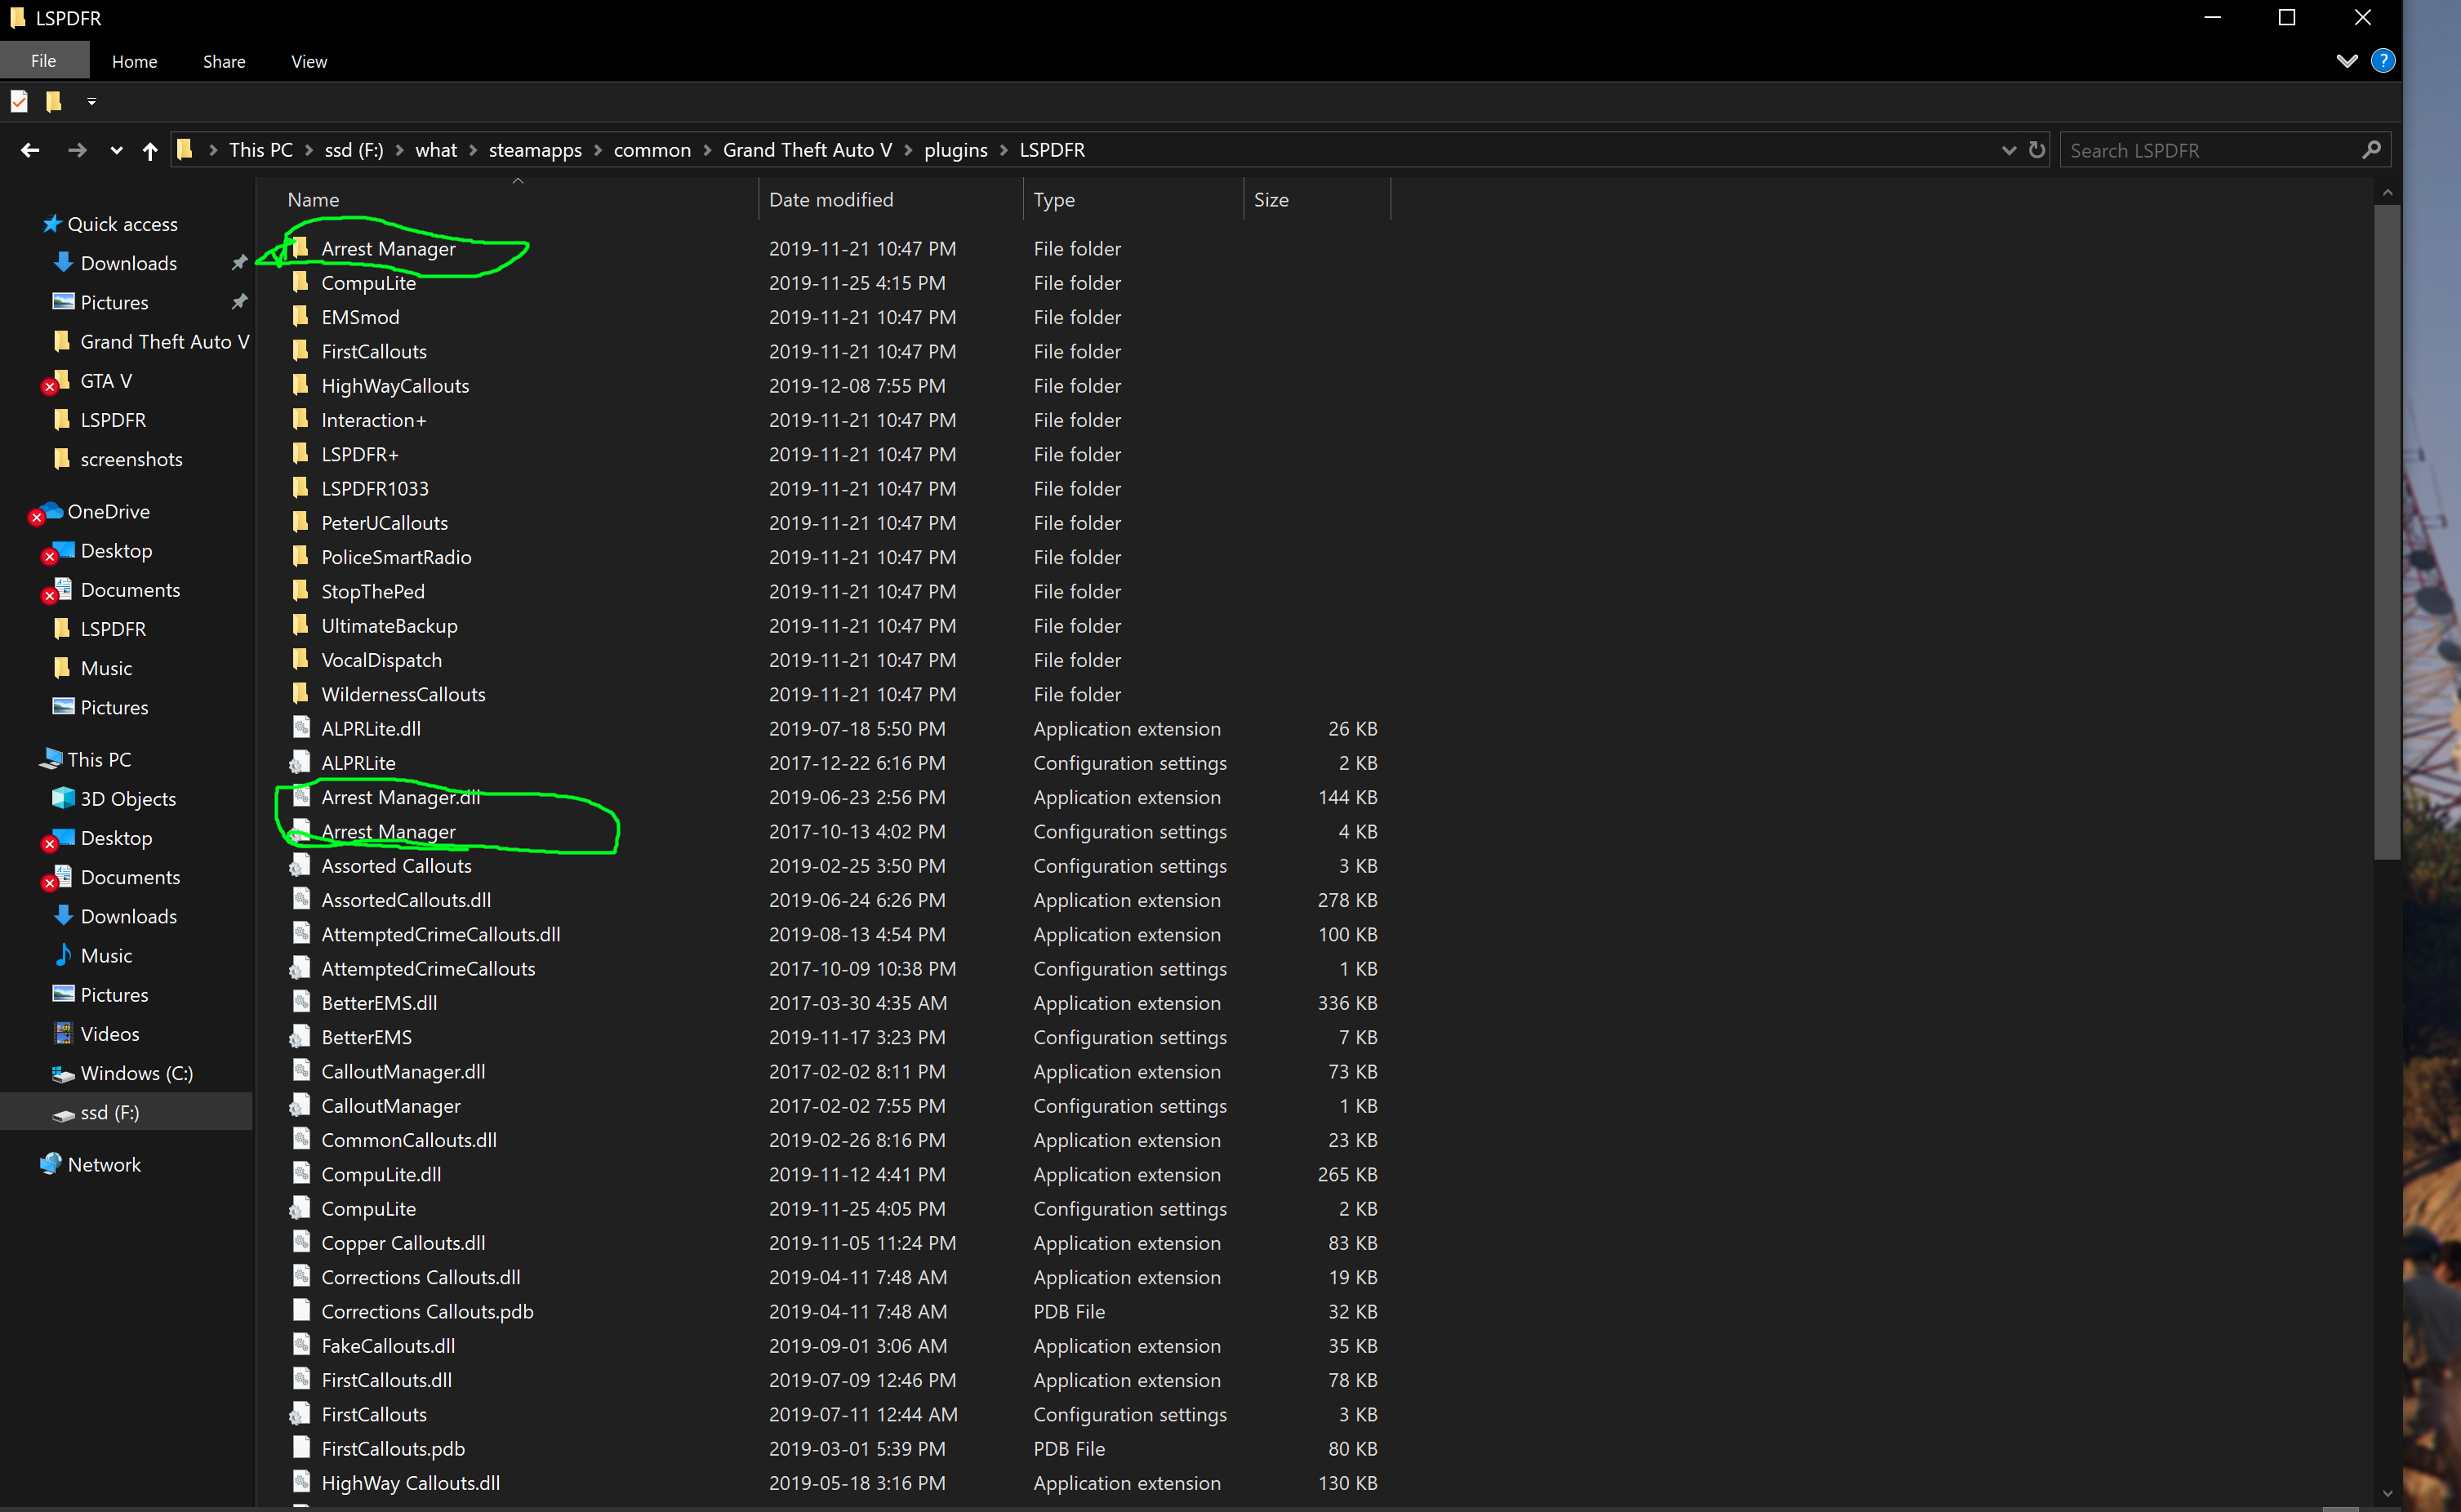Click the Back navigation arrow
Image resolution: width=2461 pixels, height=1512 pixels.
point(30,150)
